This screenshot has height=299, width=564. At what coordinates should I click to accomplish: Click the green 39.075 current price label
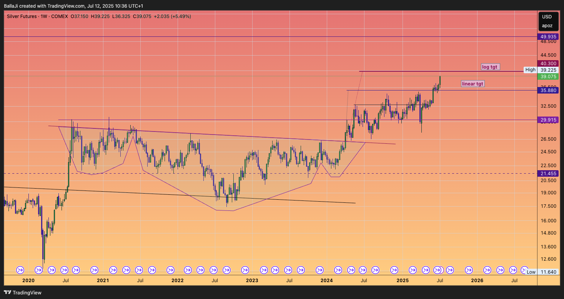[549, 77]
